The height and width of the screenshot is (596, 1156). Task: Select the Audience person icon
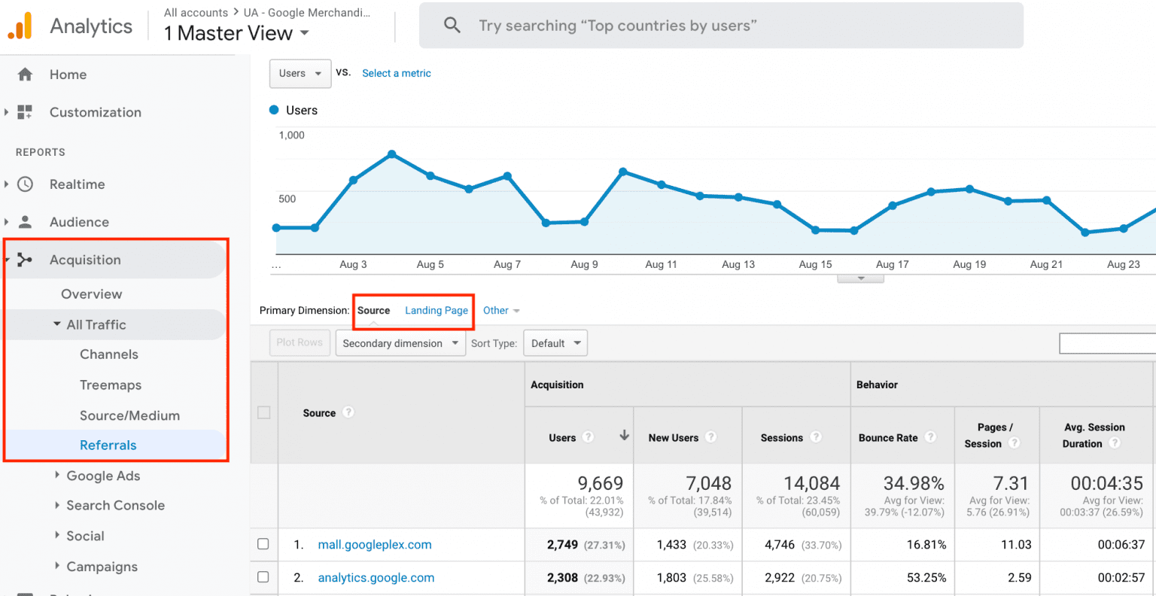pos(26,221)
